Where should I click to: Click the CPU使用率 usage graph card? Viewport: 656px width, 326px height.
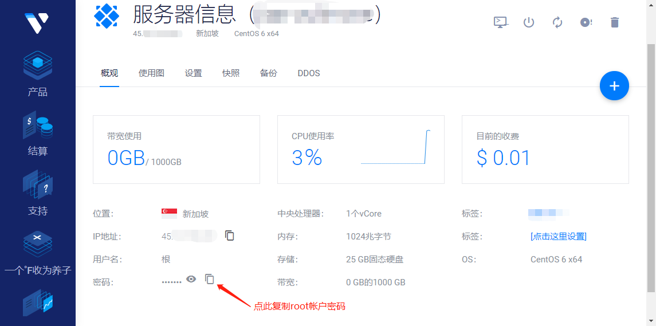[360, 150]
